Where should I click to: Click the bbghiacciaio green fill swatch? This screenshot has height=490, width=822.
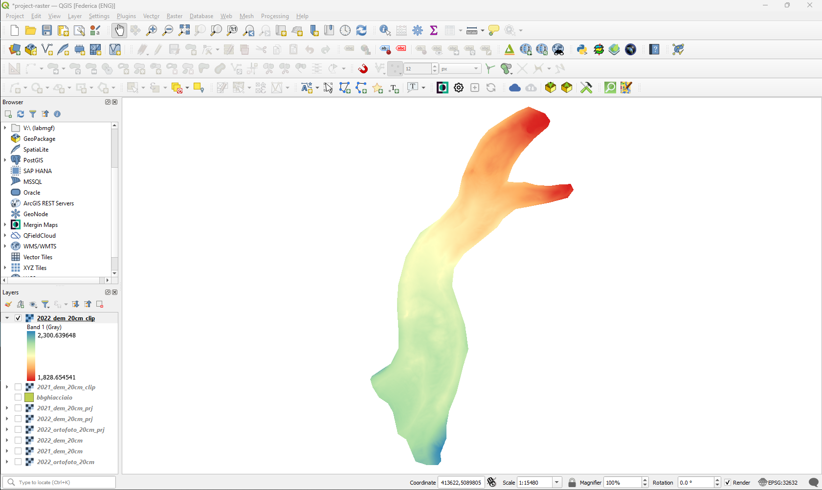coord(29,398)
